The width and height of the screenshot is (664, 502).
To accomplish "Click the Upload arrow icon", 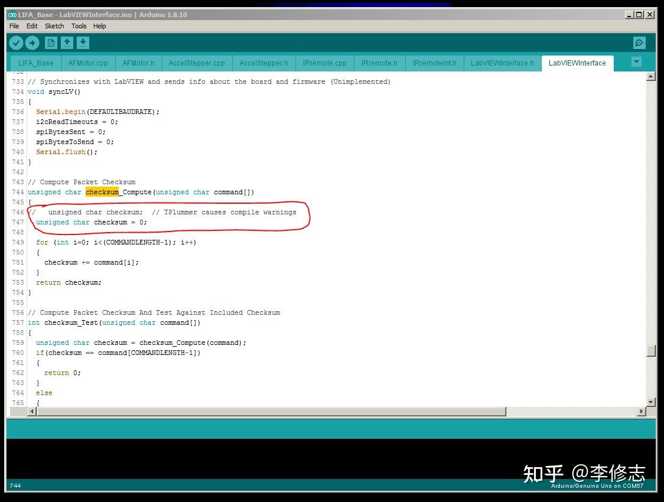I will pos(32,43).
